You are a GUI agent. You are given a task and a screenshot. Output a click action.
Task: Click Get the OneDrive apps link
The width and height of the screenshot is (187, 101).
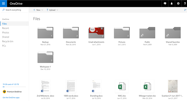pos(11,98)
